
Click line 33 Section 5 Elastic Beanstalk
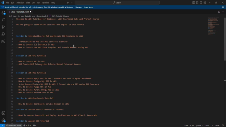pyautogui.click(x=40, y=110)
